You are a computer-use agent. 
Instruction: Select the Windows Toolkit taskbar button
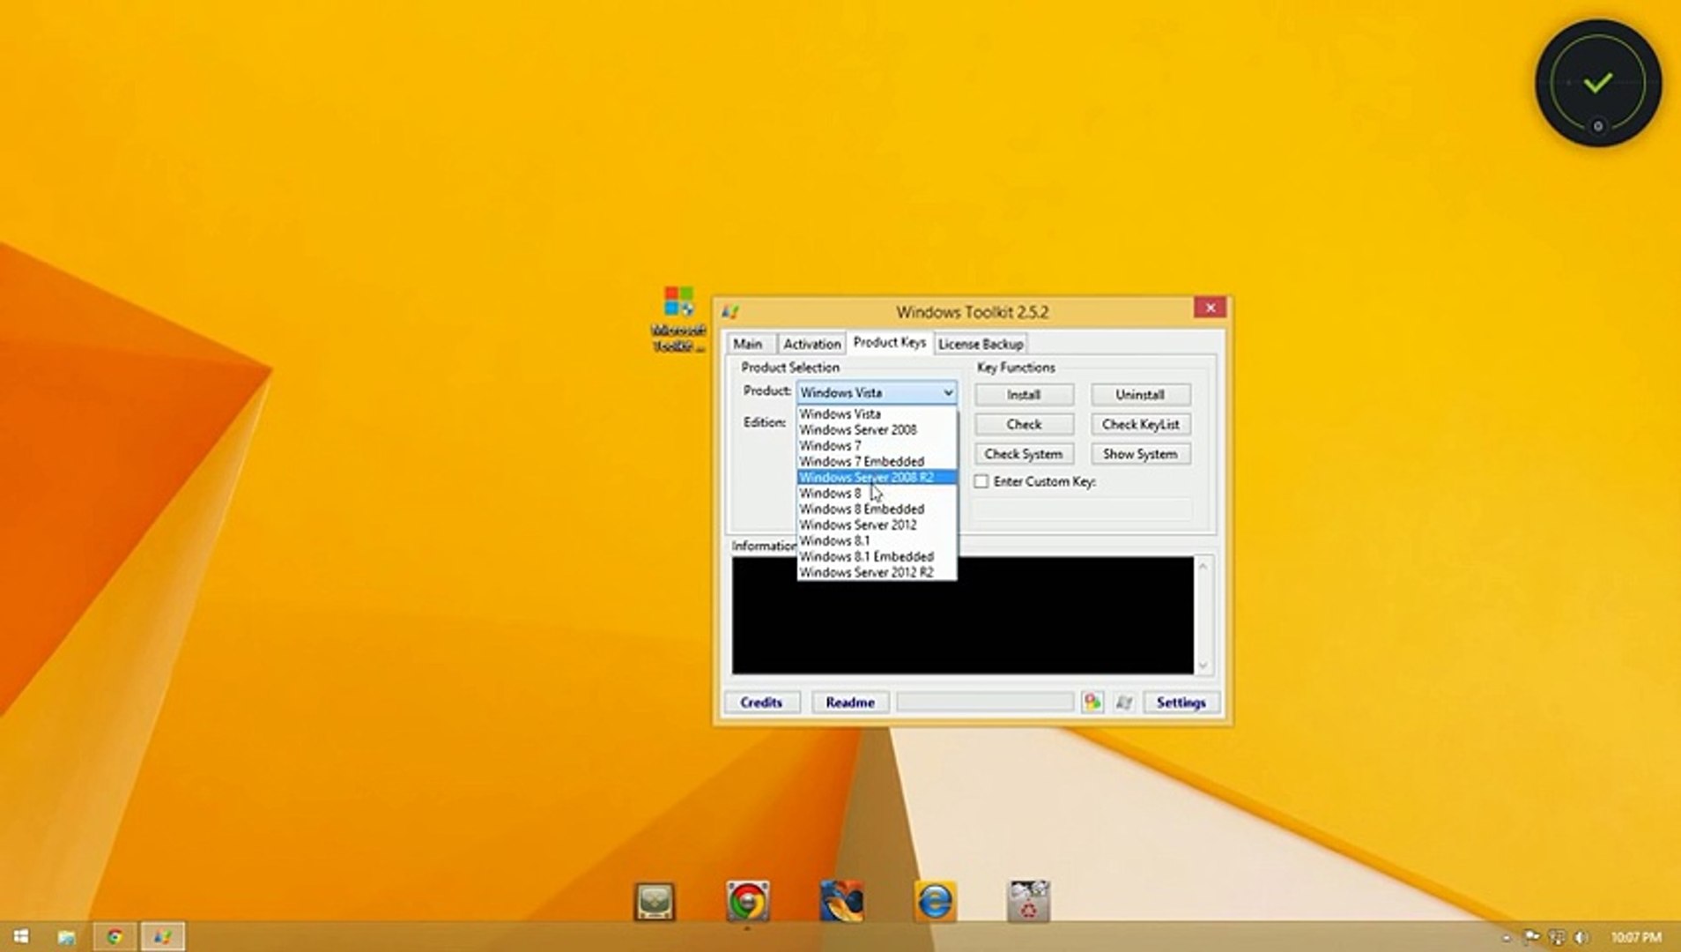163,936
